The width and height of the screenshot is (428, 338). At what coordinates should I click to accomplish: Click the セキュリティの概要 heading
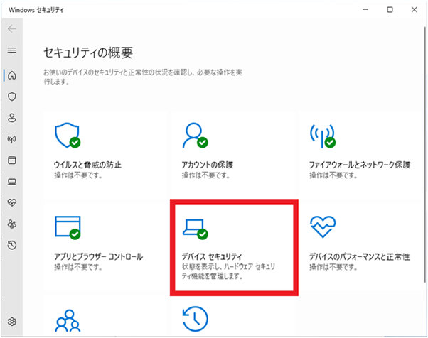click(x=88, y=53)
